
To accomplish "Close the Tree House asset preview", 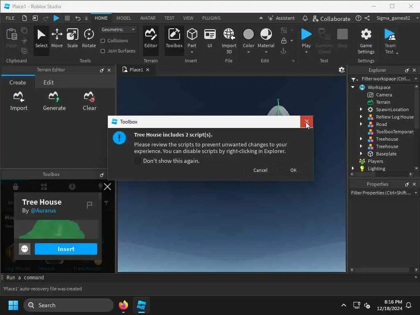I will [107, 187].
